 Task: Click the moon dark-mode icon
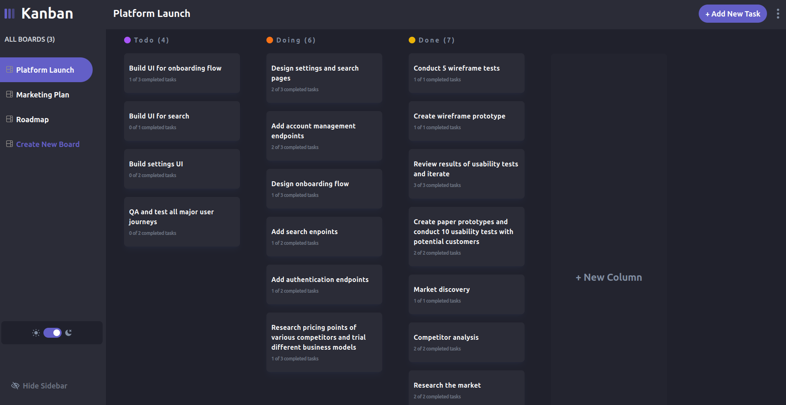69,333
